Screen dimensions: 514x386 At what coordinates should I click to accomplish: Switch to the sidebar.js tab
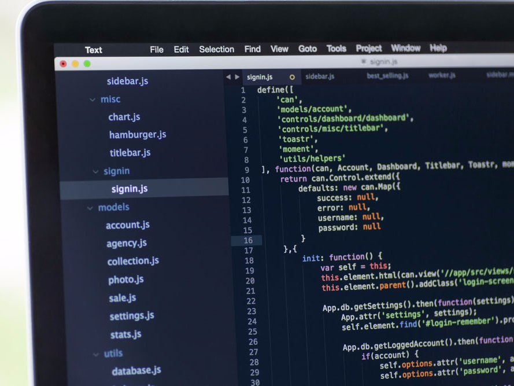point(320,76)
